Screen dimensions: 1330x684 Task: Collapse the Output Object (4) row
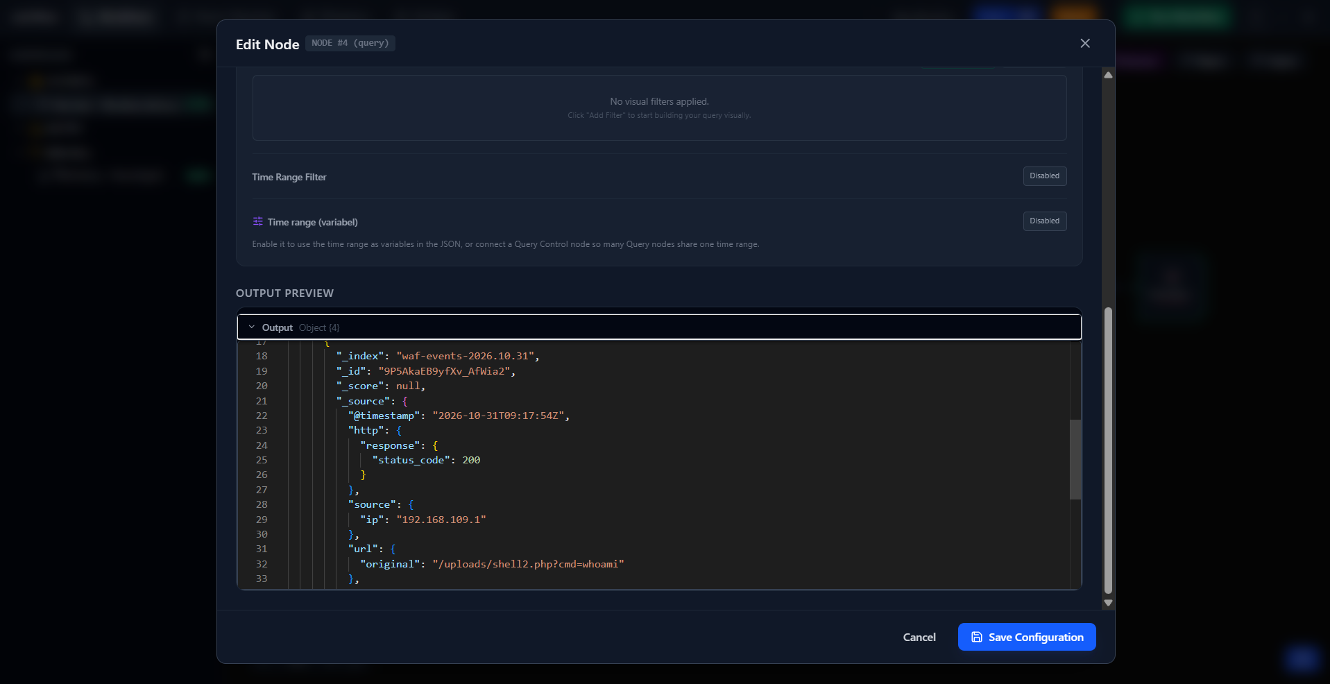pos(659,327)
